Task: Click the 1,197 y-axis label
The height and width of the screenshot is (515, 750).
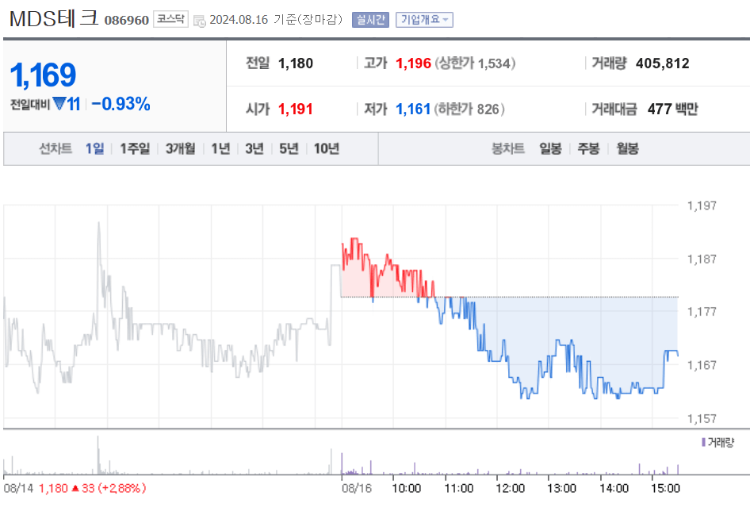Action: click(702, 206)
